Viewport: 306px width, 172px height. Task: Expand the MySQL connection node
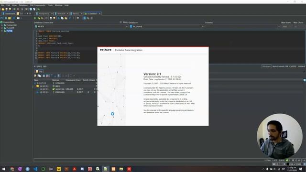click(x=2, y=31)
